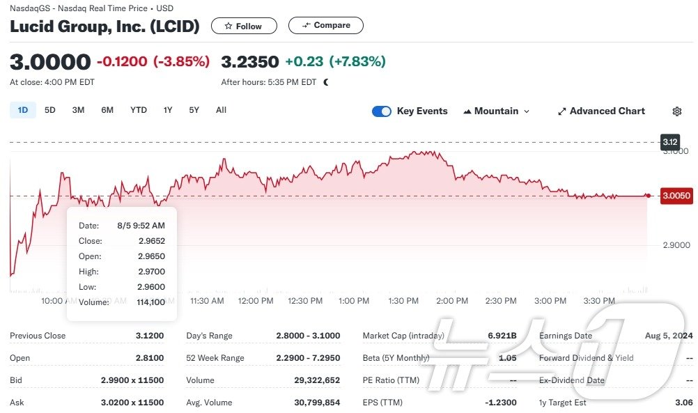This screenshot has width=698, height=413.
Task: Click the Advanced Chart expand arrows icon
Action: click(561, 111)
